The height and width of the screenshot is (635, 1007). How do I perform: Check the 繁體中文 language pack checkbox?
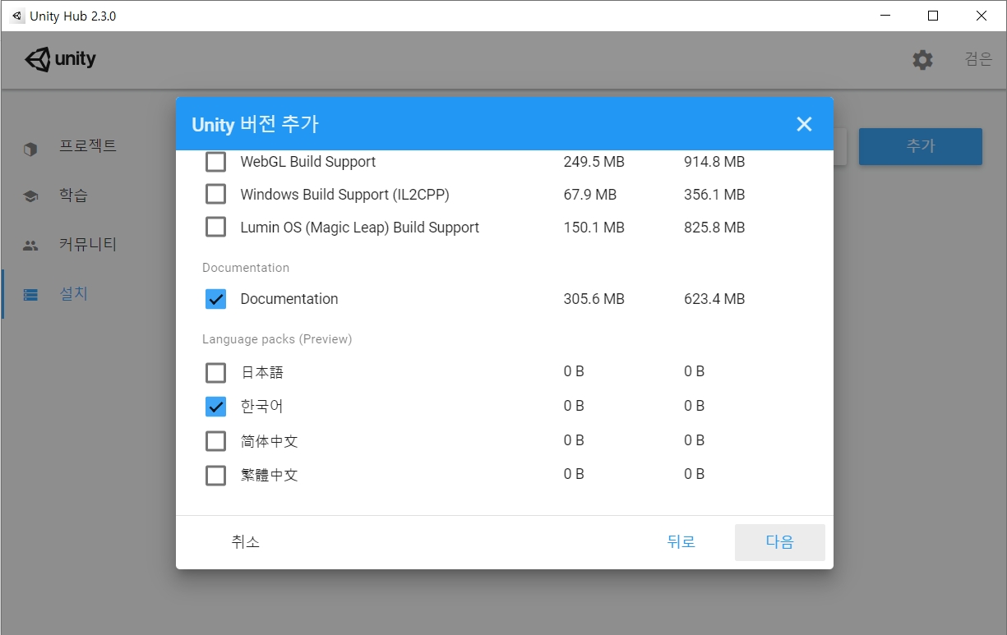215,476
